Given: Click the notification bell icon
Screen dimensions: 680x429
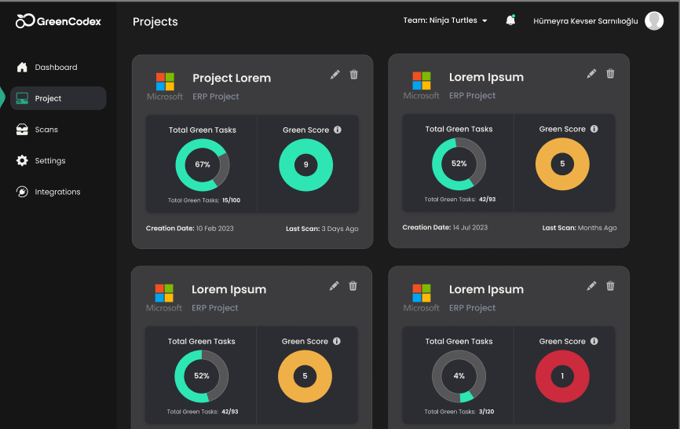Looking at the screenshot, I should (510, 20).
